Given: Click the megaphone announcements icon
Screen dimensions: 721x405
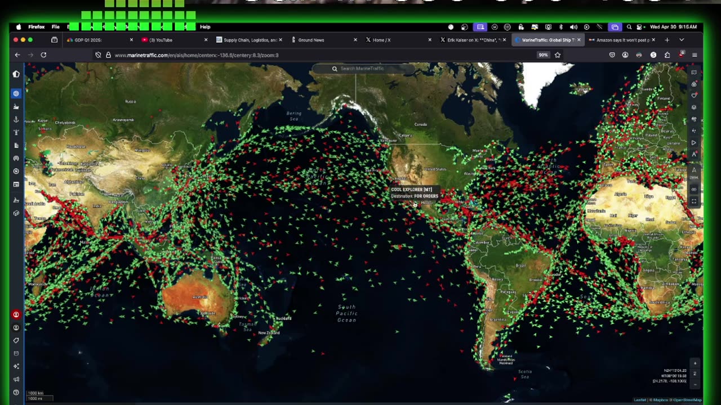Looking at the screenshot, I should (x=16, y=379).
